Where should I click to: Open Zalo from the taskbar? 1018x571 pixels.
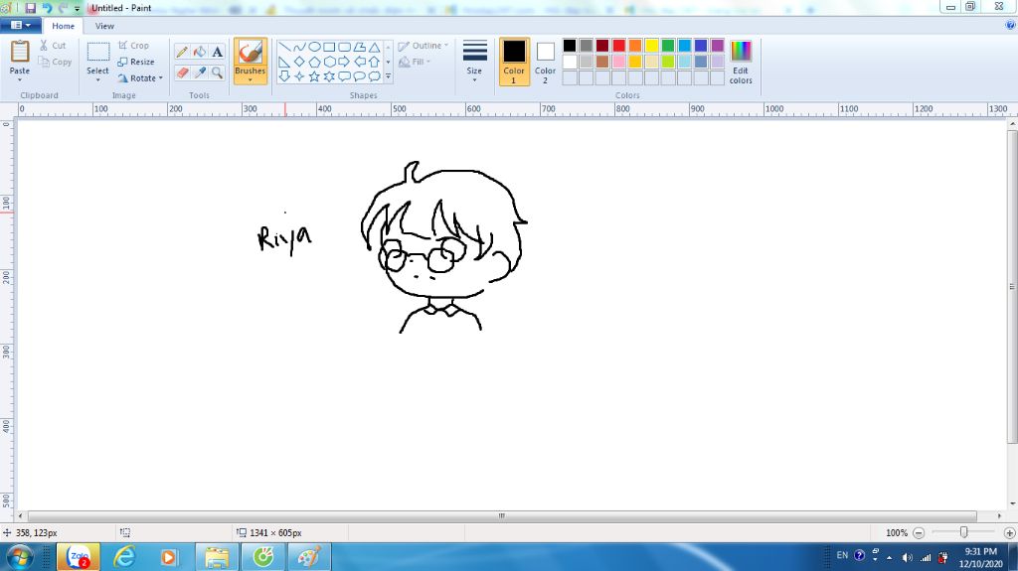click(x=79, y=557)
